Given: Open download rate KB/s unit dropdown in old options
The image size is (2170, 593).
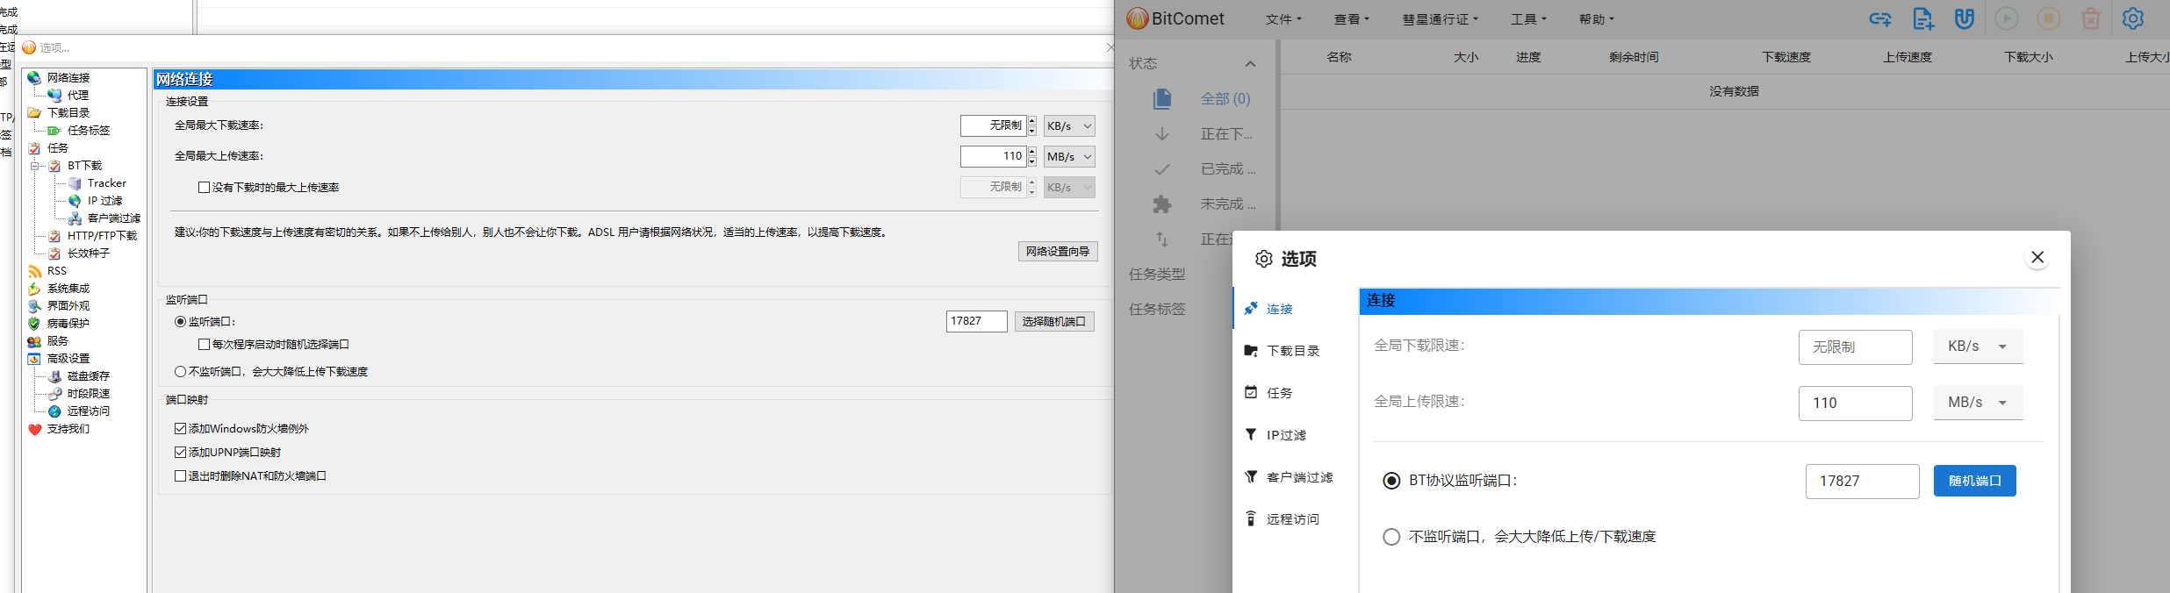Looking at the screenshot, I should click(x=1069, y=126).
